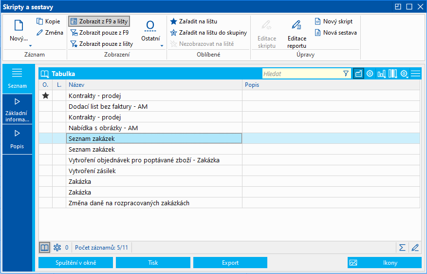Open the Popis side tab
The height and width of the screenshot is (274, 427).
pos(17,139)
